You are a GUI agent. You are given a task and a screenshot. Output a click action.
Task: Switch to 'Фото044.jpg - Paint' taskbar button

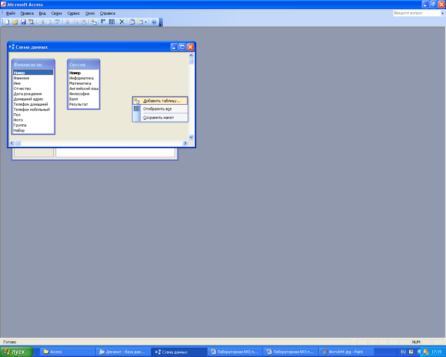[347, 352]
